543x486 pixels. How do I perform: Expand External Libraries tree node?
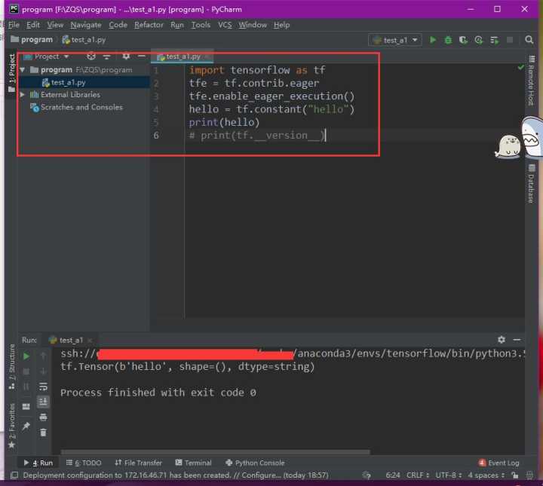23,94
